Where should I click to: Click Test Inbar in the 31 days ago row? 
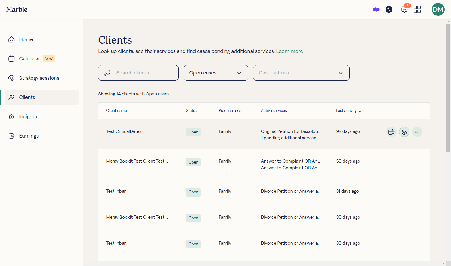[116, 191]
